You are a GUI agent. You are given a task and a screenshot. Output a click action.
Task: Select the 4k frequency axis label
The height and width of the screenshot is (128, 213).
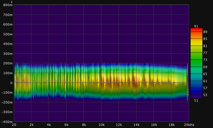(x=49, y=125)
